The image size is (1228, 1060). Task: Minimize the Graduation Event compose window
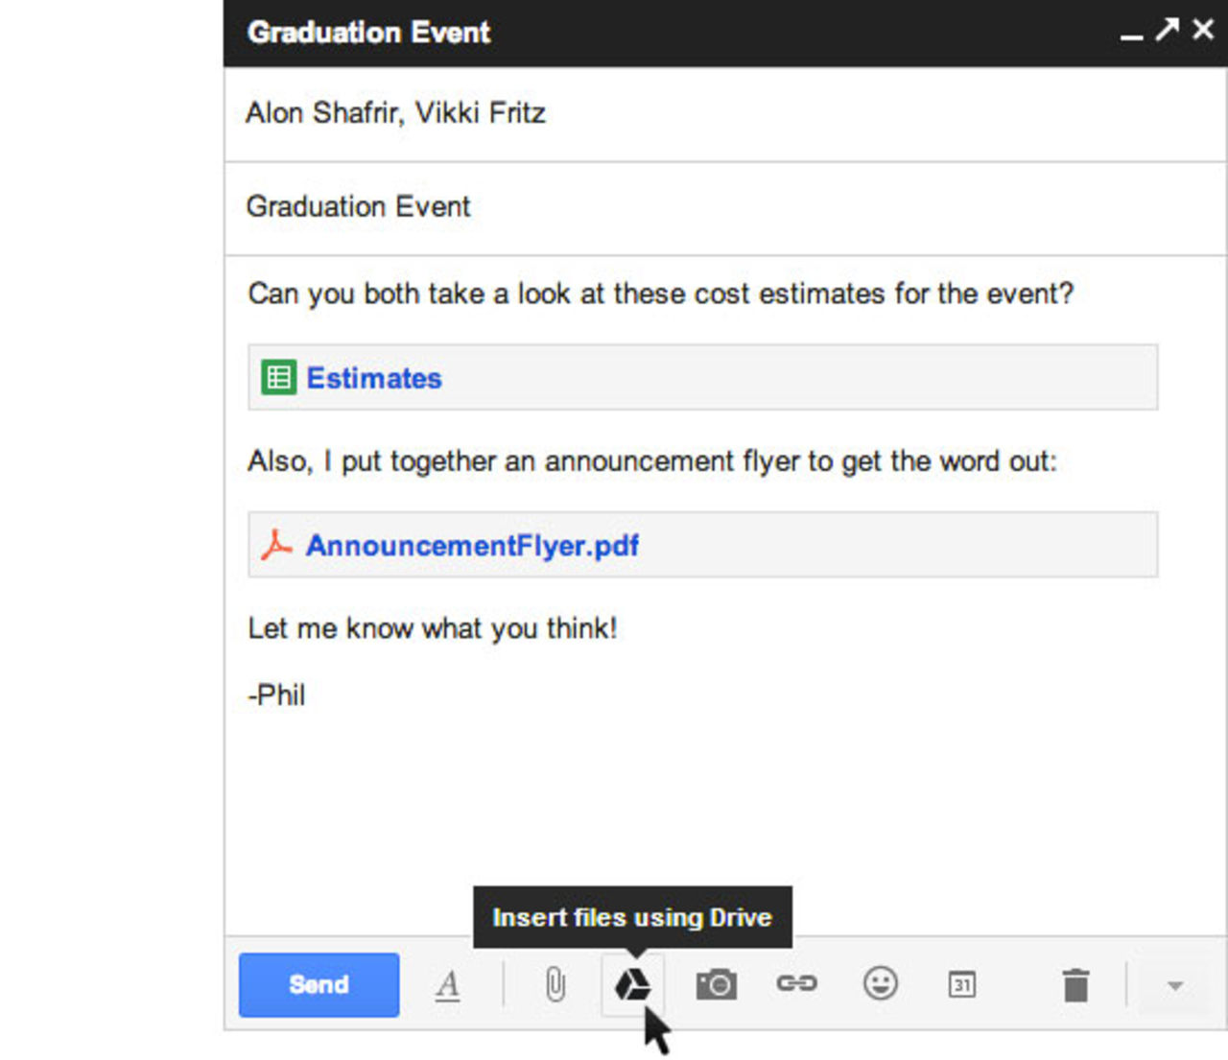[x=1130, y=34]
